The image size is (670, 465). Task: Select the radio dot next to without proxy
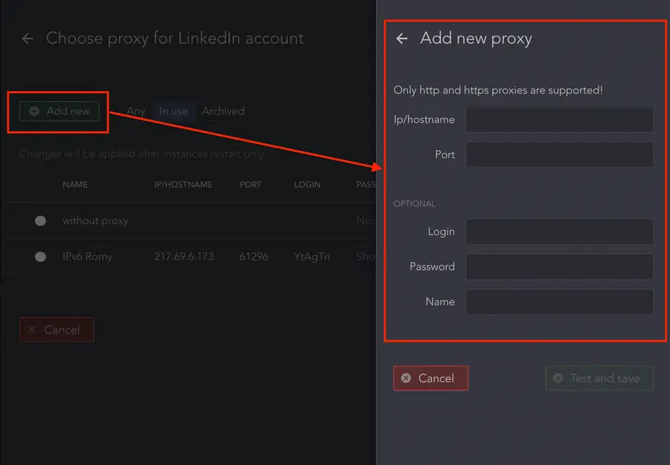coord(41,221)
